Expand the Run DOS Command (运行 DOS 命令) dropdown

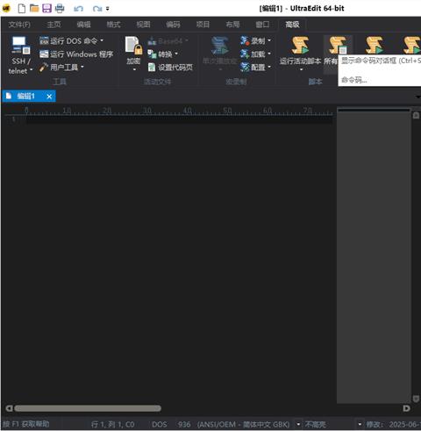pyautogui.click(x=102, y=40)
